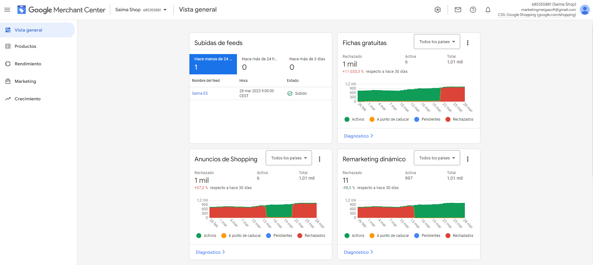The width and height of the screenshot is (593, 265).
Task: Toggle Rechazados legend in Anuncios de Shopping chart
Action: (311, 236)
